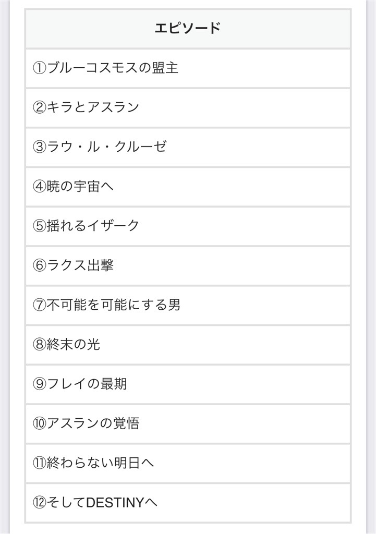Click the circled number ⑤ marker
The height and width of the screenshot is (534, 376).
coord(40,226)
